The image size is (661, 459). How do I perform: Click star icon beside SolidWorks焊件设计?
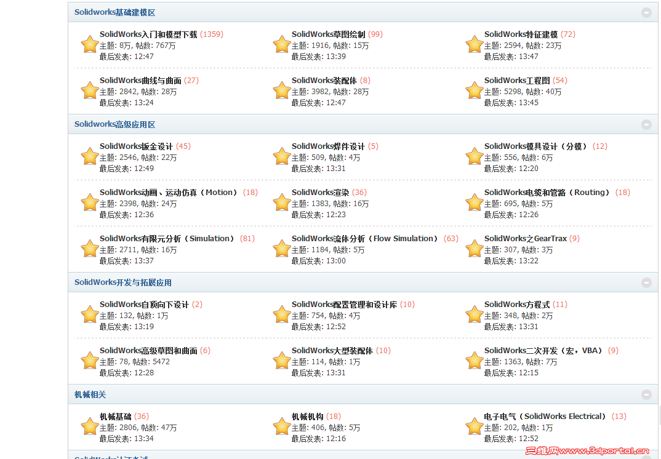coord(282,156)
